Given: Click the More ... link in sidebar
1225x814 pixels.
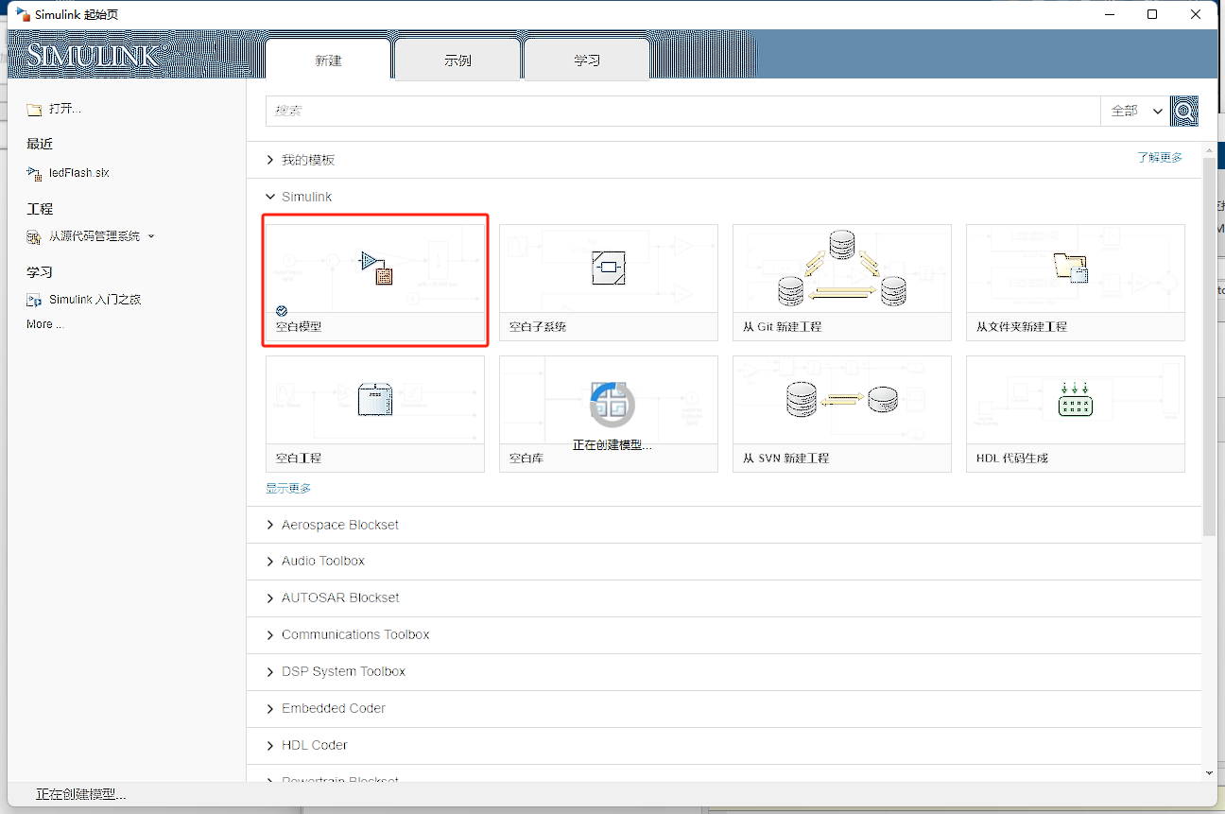Looking at the screenshot, I should point(44,324).
